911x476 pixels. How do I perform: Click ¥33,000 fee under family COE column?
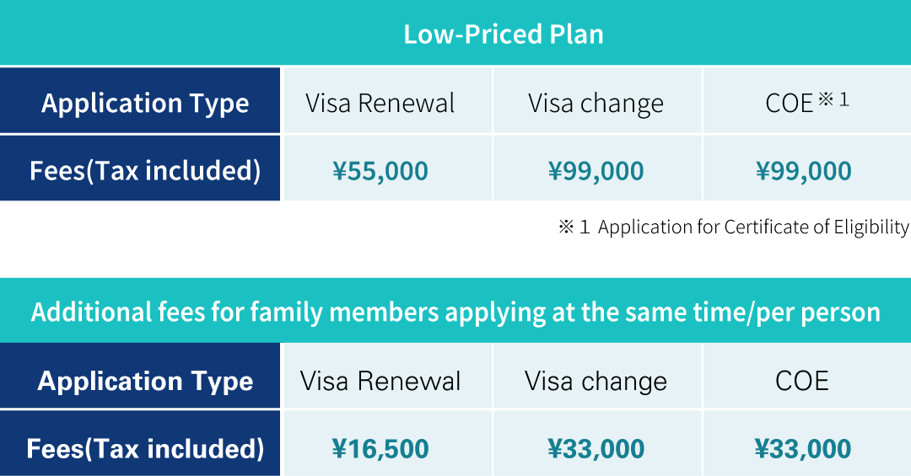point(803,449)
